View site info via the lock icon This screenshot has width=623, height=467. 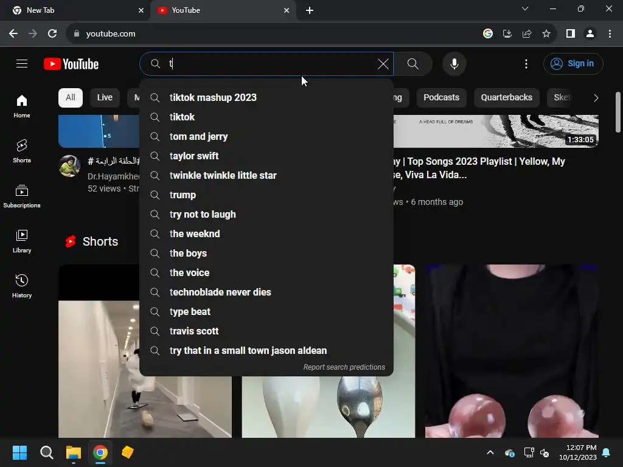[77, 34]
